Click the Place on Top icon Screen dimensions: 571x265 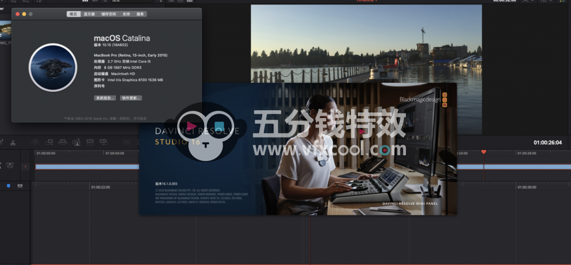coord(90,142)
